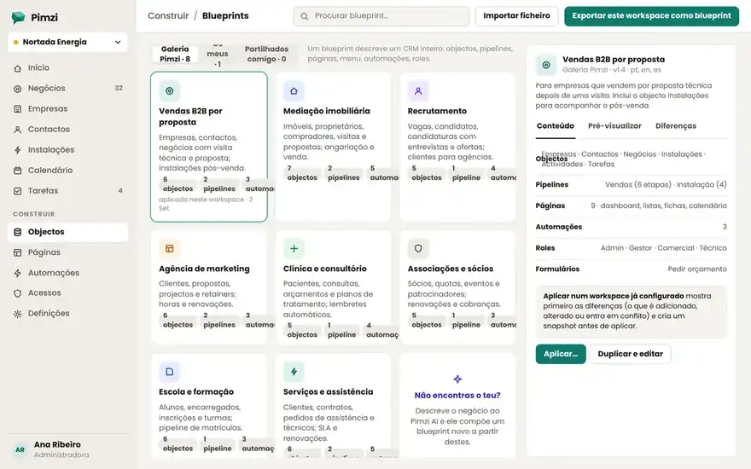Click the Importar ficheiro button
Image resolution: width=751 pixels, height=469 pixels.
coord(516,16)
